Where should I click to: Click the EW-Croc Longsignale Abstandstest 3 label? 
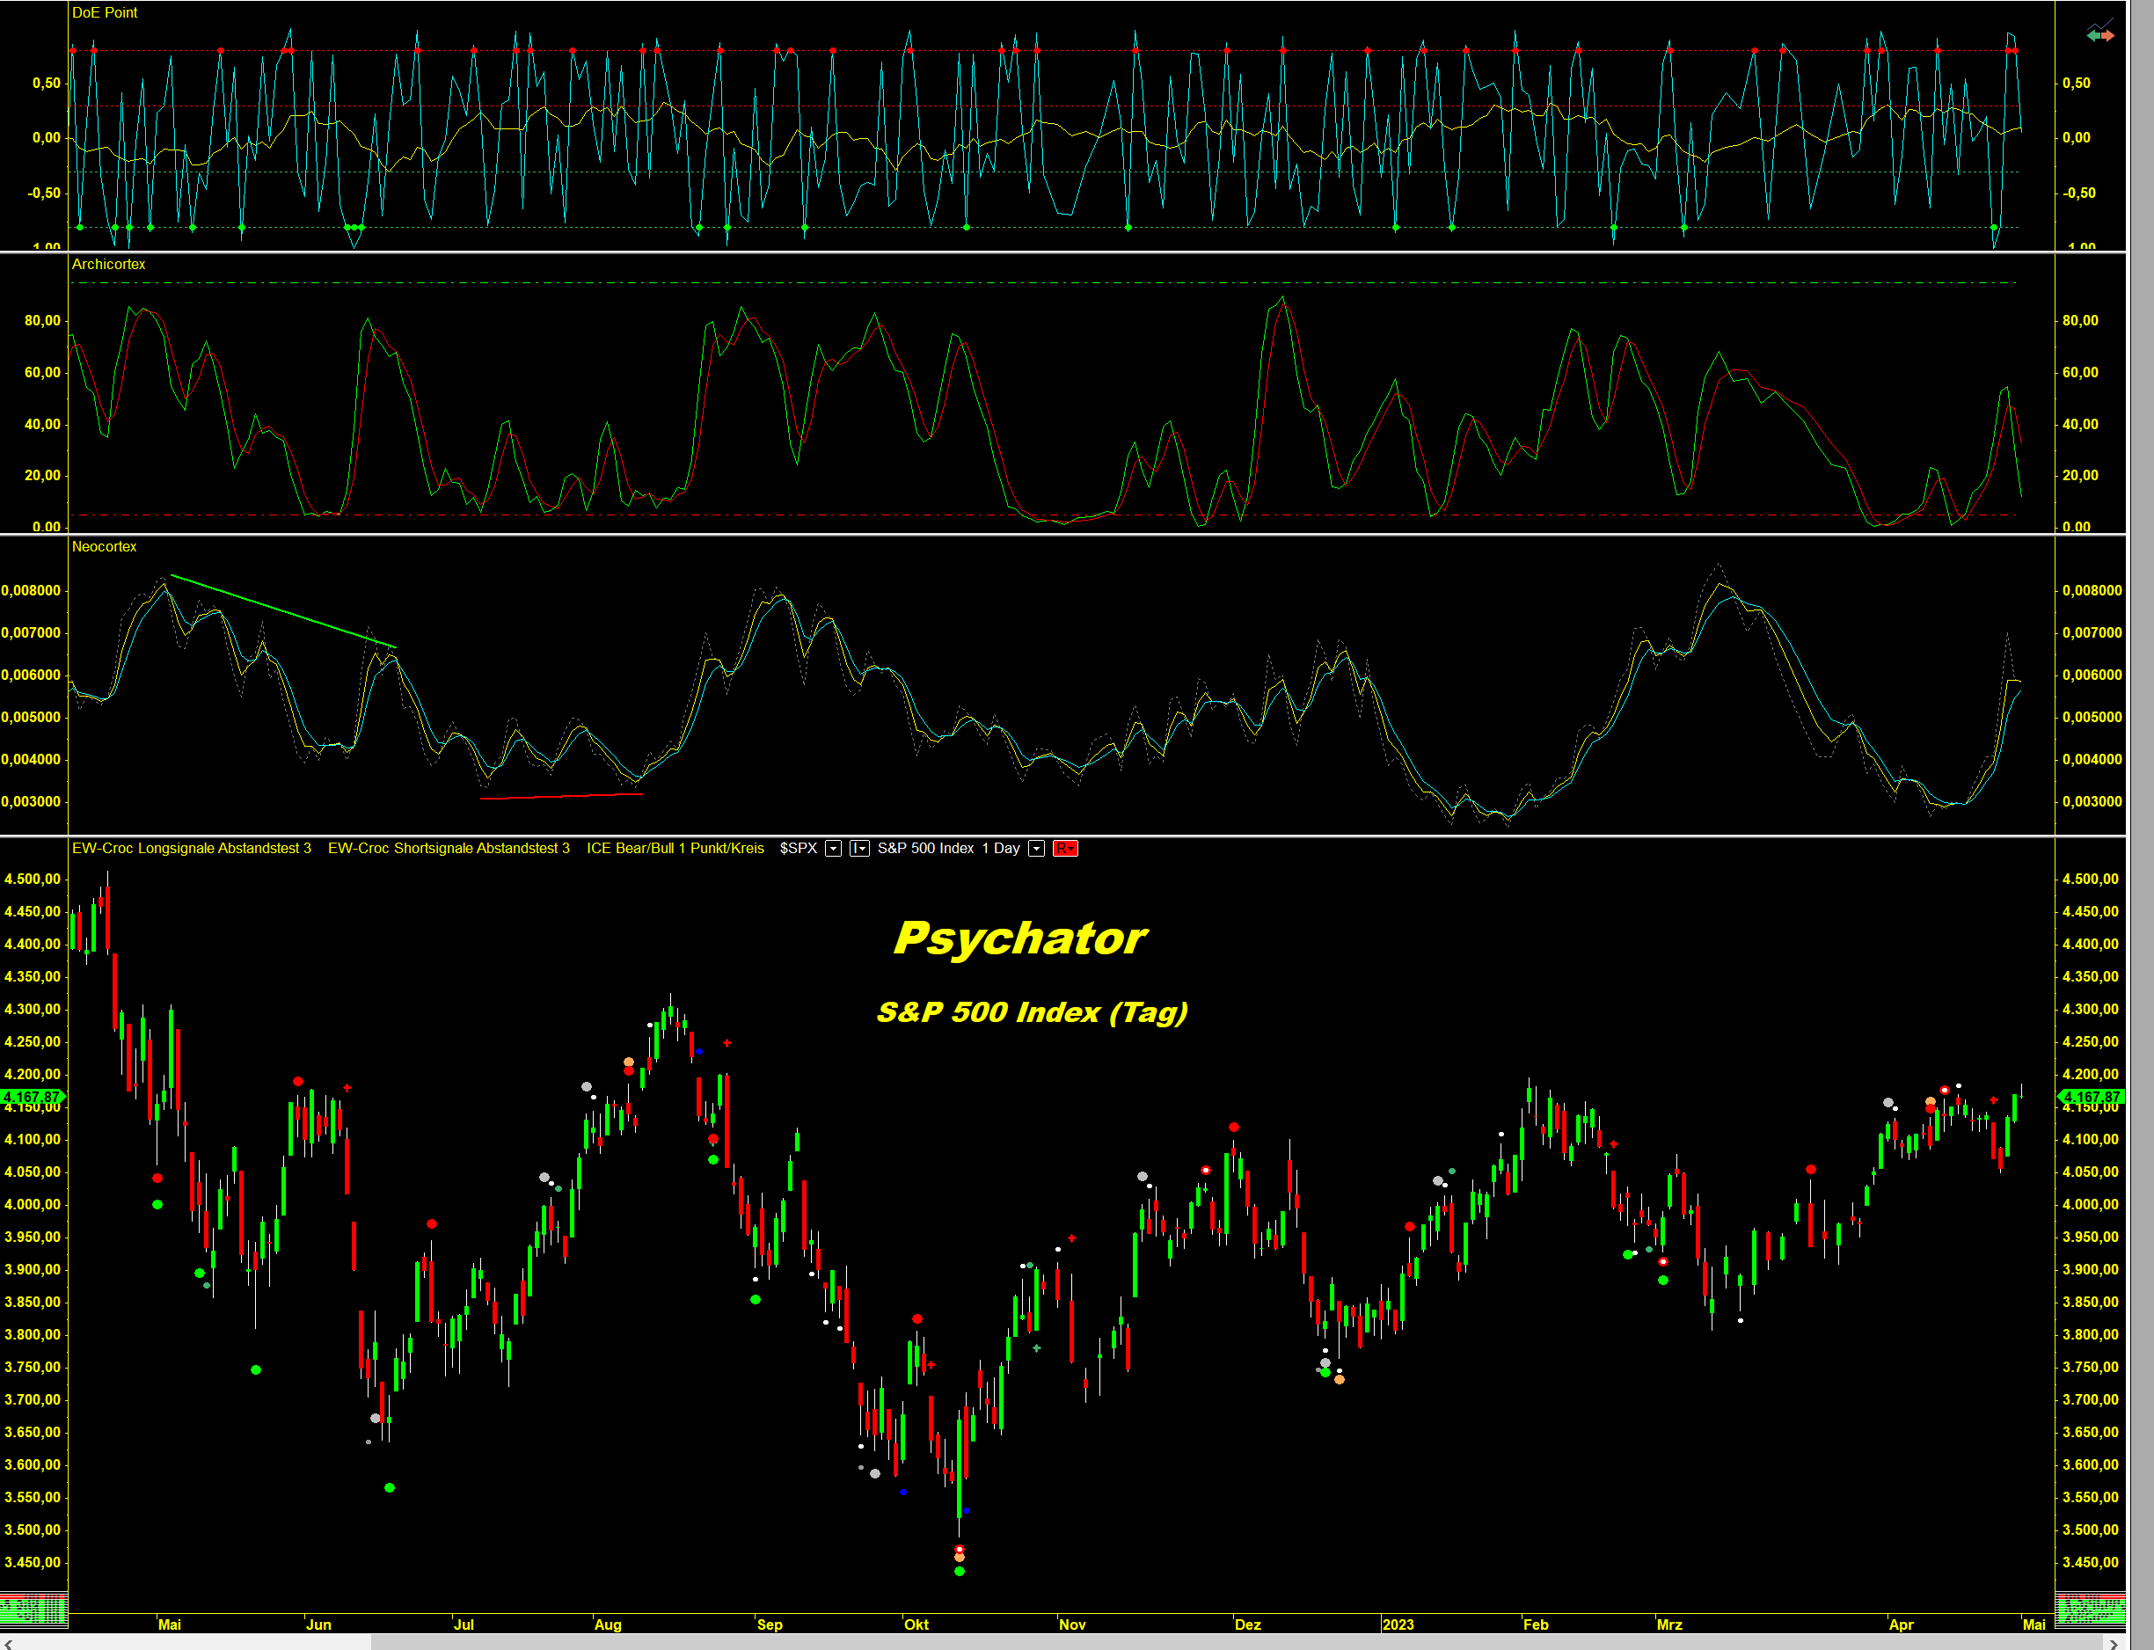(x=192, y=849)
